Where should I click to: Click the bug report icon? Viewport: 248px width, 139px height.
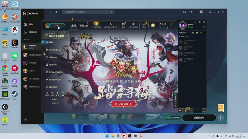(x=204, y=111)
